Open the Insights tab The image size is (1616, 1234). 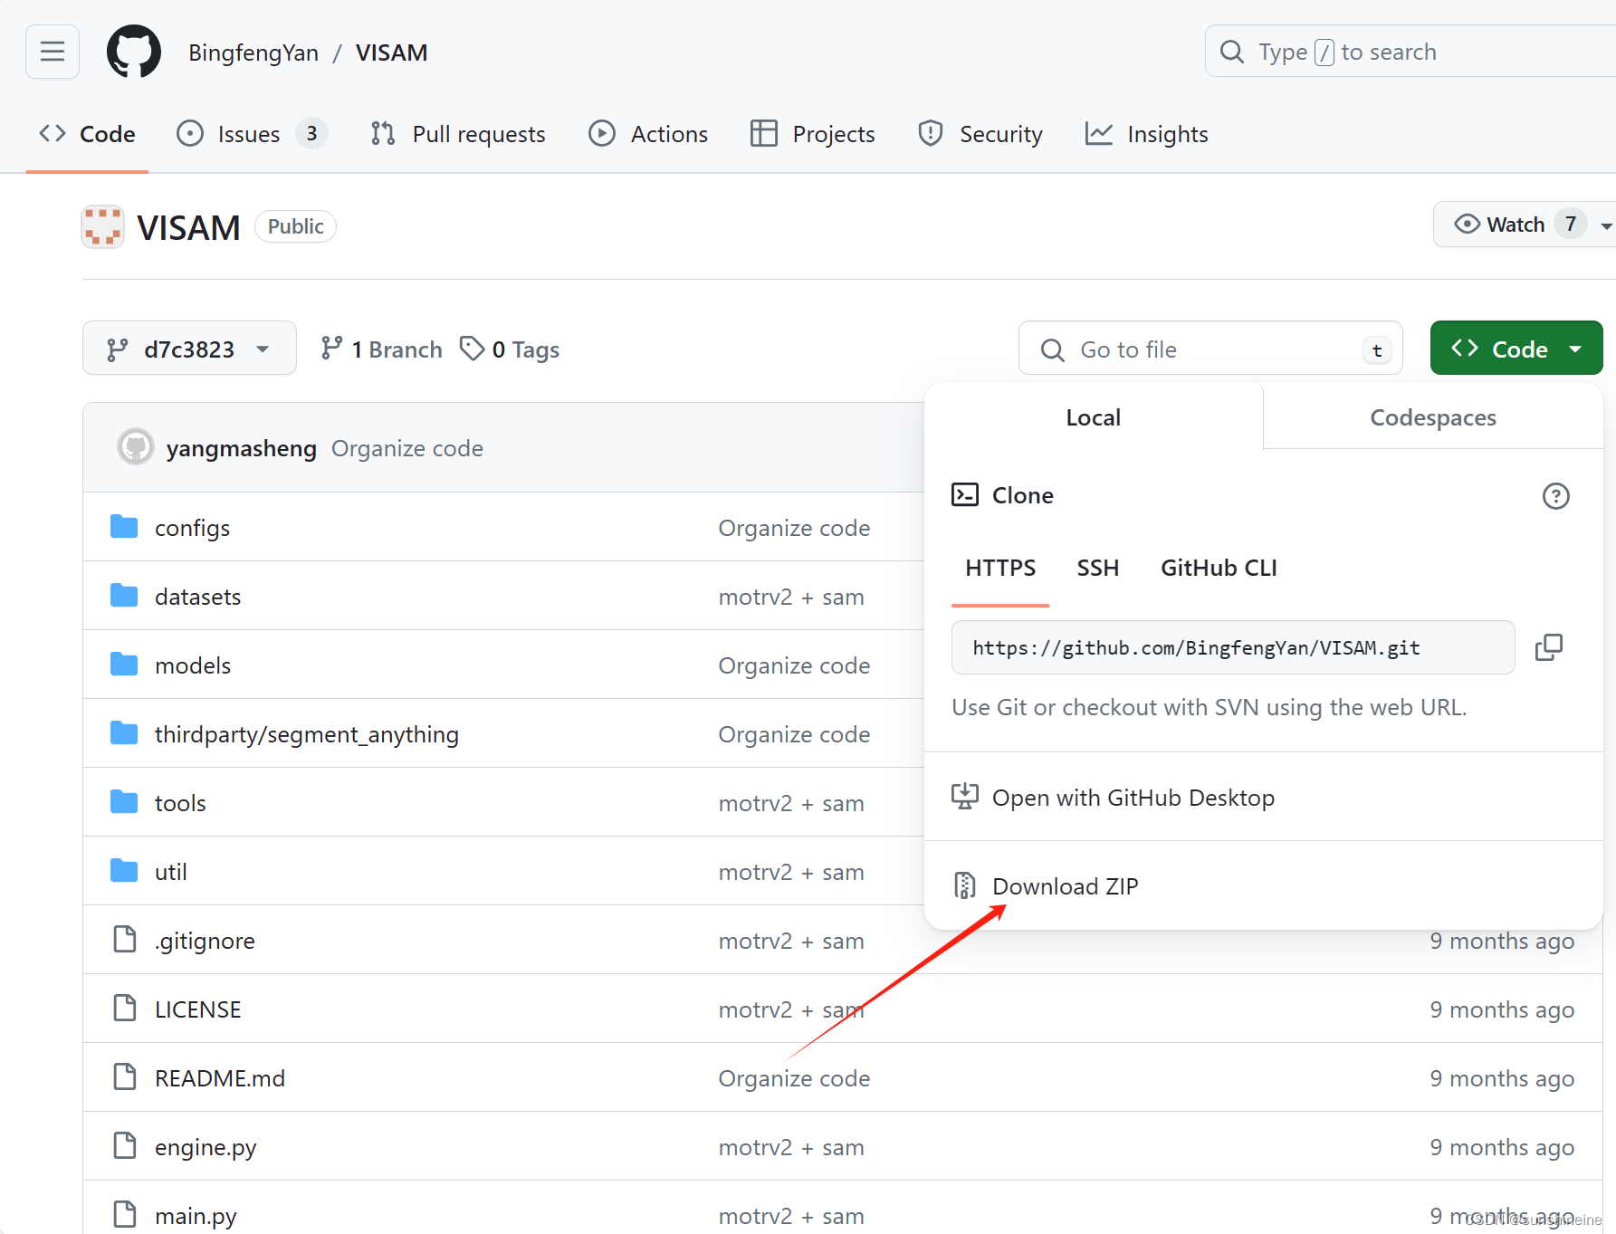coord(1147,134)
